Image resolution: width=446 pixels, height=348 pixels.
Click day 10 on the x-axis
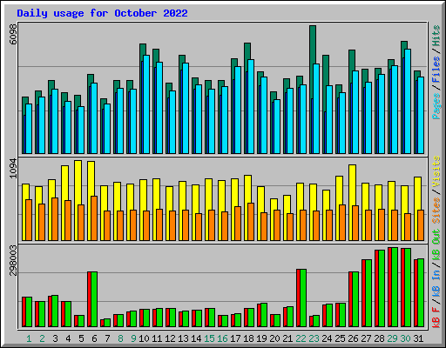pos(144,338)
